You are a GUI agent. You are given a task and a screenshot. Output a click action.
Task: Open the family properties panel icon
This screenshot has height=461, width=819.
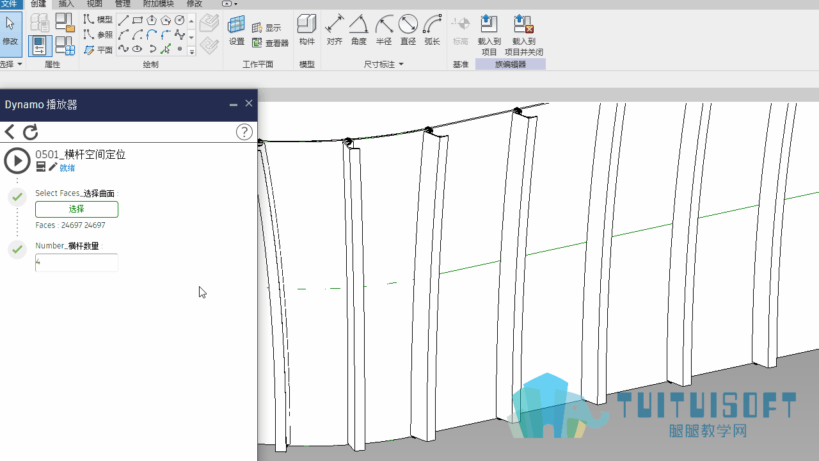[x=40, y=46]
